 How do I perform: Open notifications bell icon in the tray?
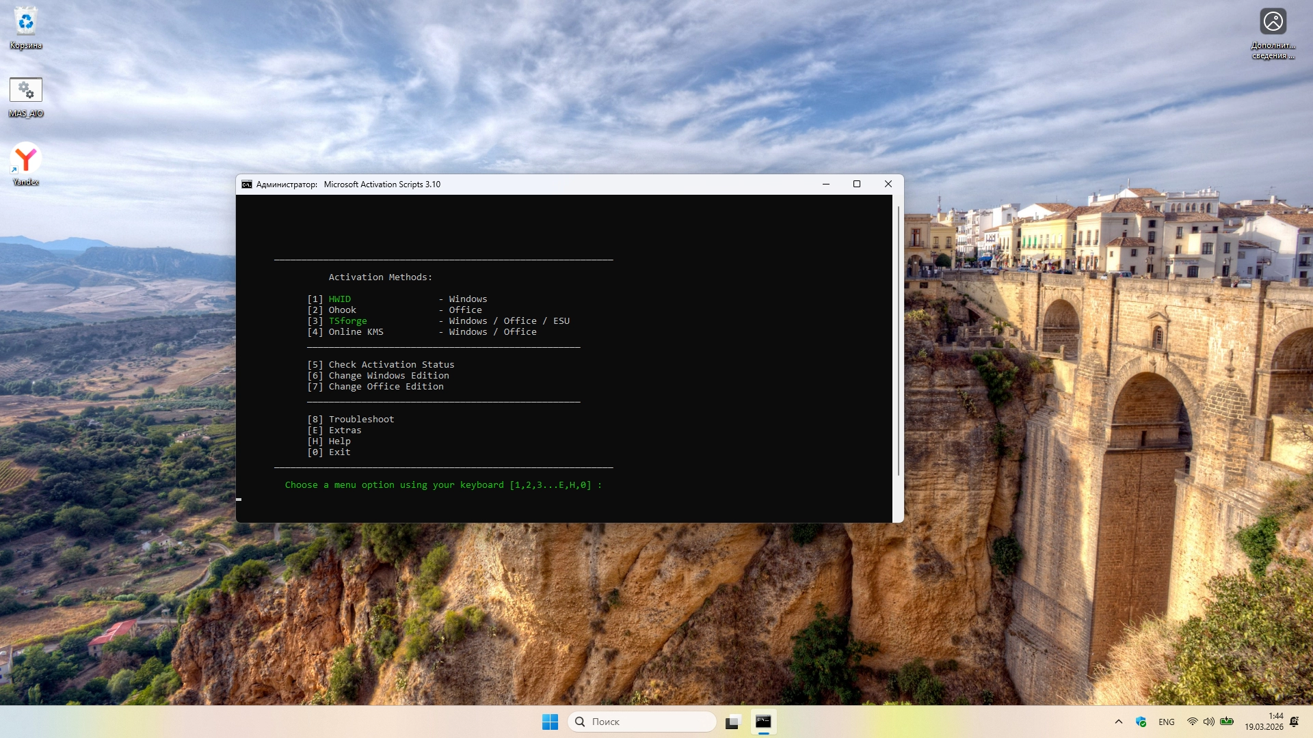pyautogui.click(x=1294, y=722)
